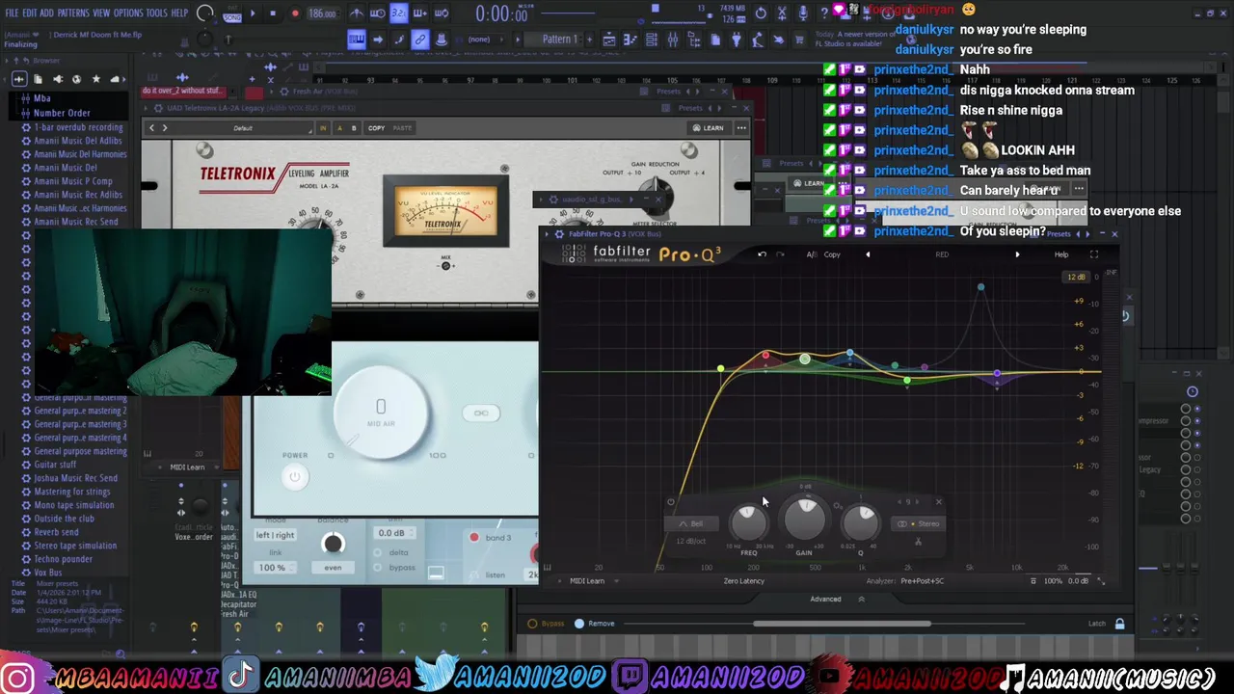Open the TOOLS menu

[x=156, y=13]
